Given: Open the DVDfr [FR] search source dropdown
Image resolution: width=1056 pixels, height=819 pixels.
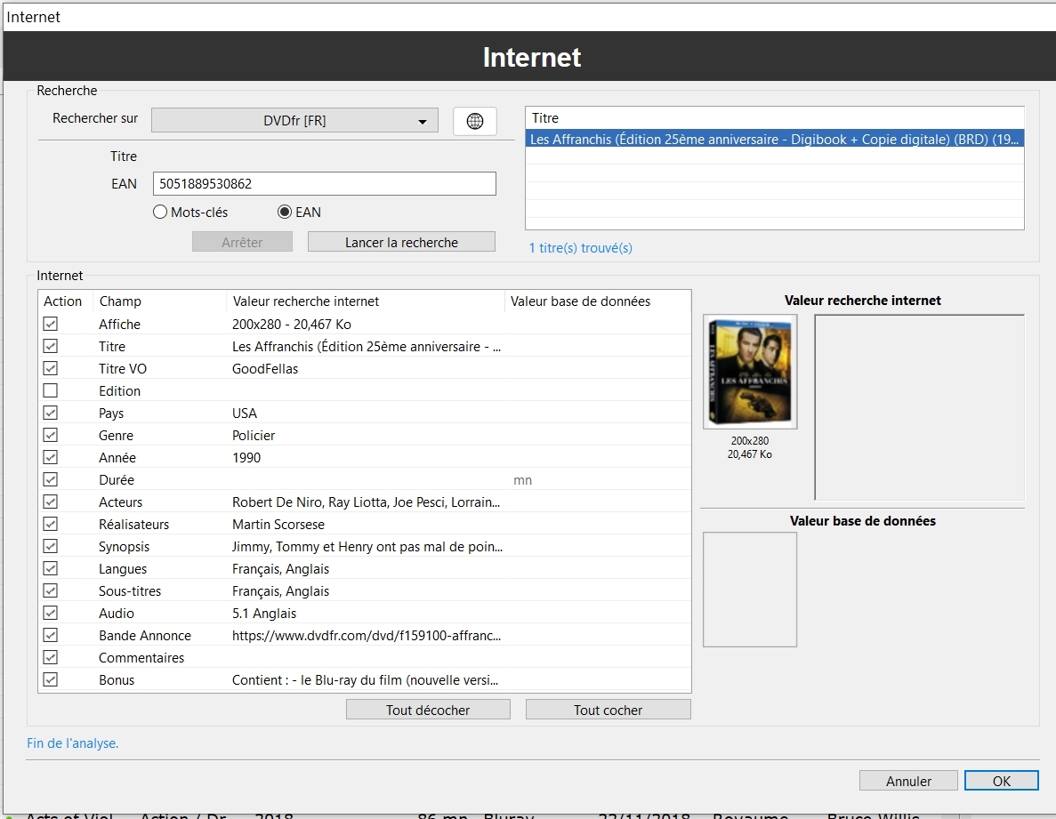Looking at the screenshot, I should point(294,121).
